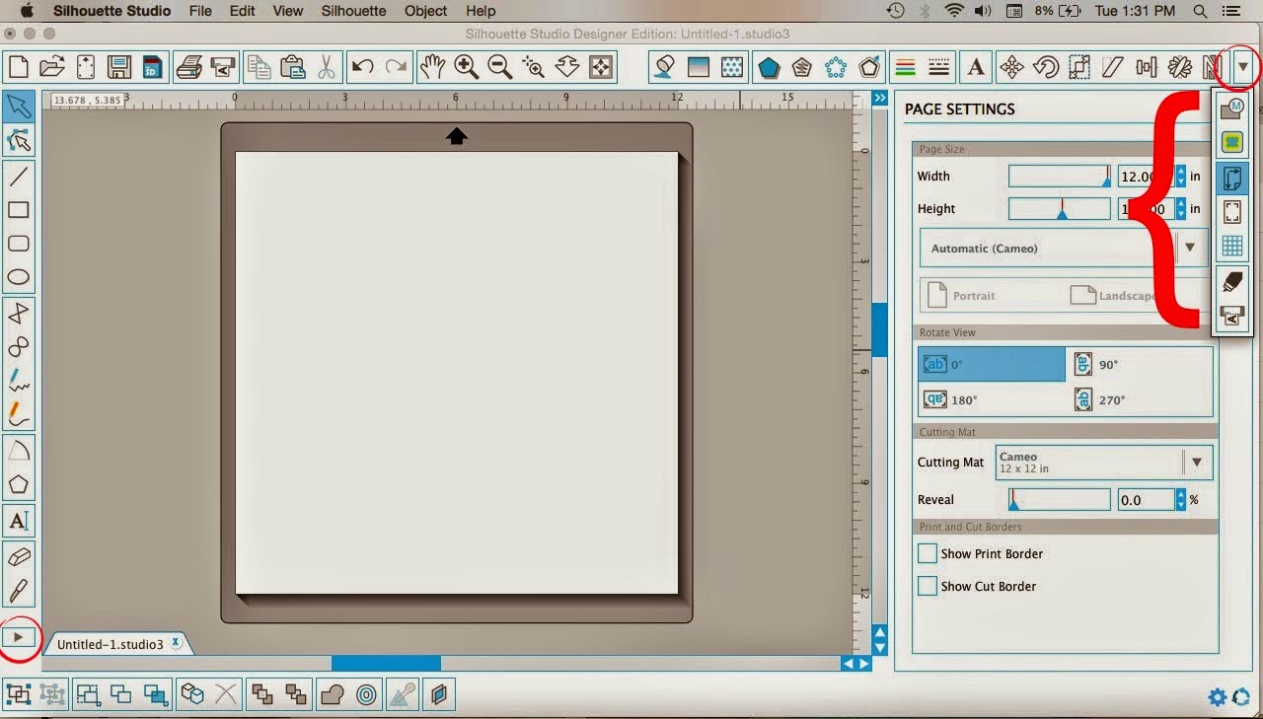This screenshot has height=719, width=1263.
Task: Open the View menu
Action: [x=288, y=11]
